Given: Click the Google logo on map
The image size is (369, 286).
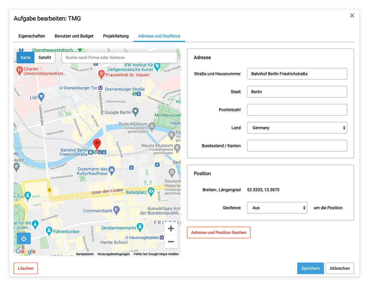Looking at the screenshot, I should [x=26, y=251].
